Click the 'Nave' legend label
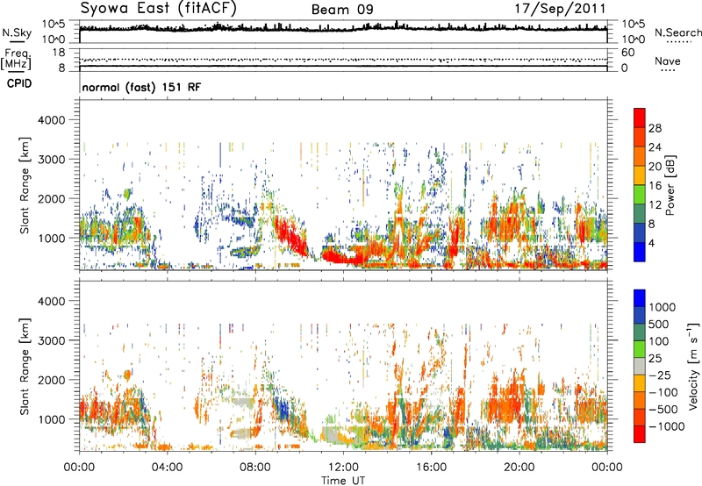The width and height of the screenshot is (702, 486). [x=668, y=61]
